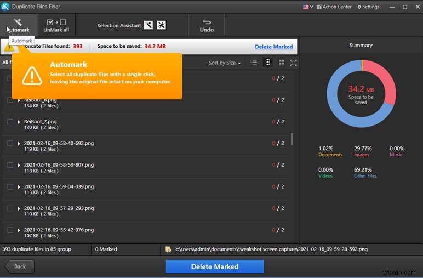The height and width of the screenshot is (278, 423).
Task: Click the blue Delete Marked button
Action: click(215, 266)
